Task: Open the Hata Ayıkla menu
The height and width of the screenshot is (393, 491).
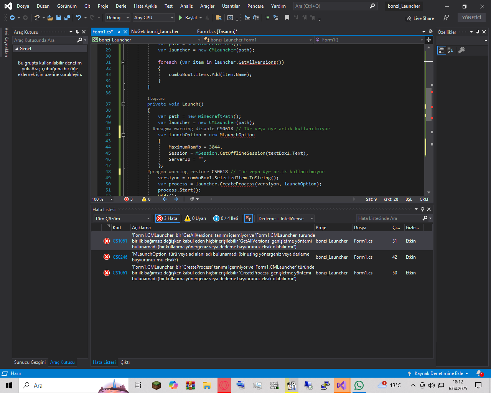Action: click(x=145, y=6)
